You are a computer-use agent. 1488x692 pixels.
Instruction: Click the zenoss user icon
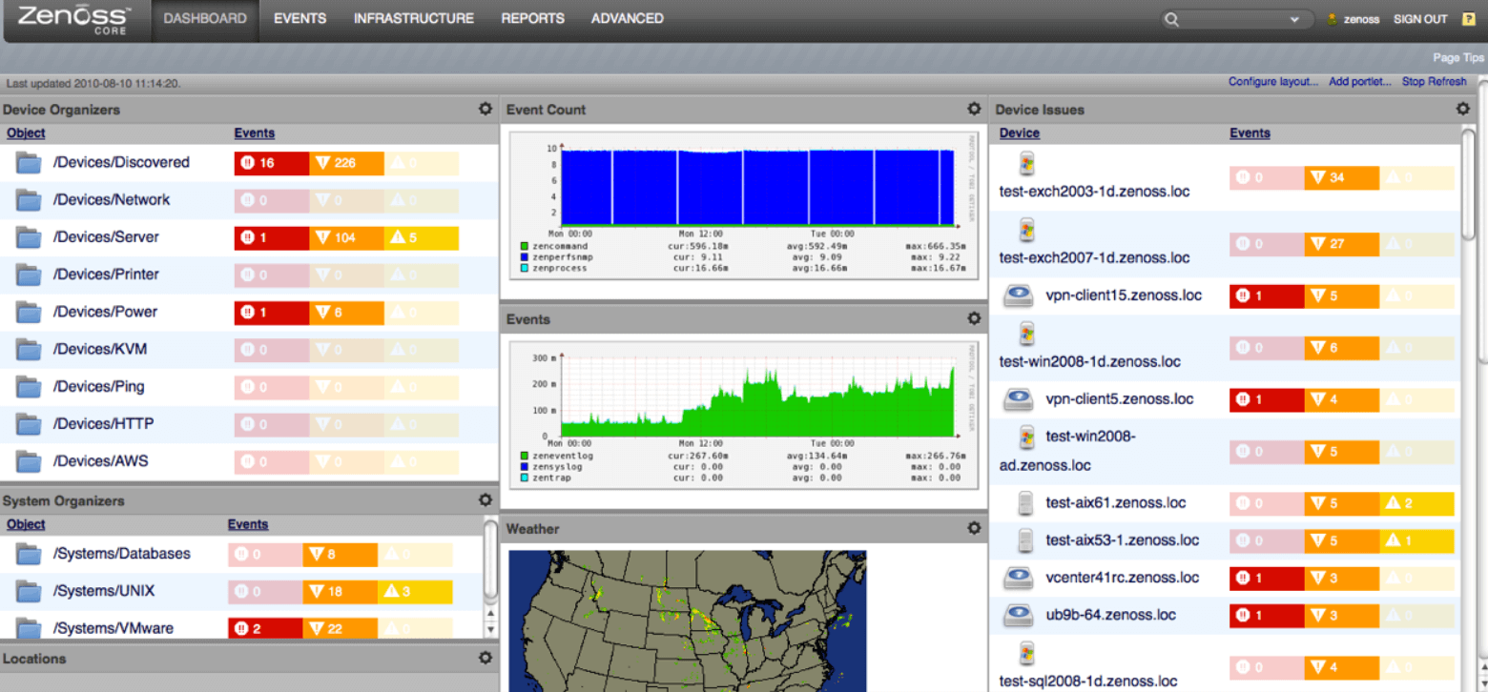(1333, 19)
